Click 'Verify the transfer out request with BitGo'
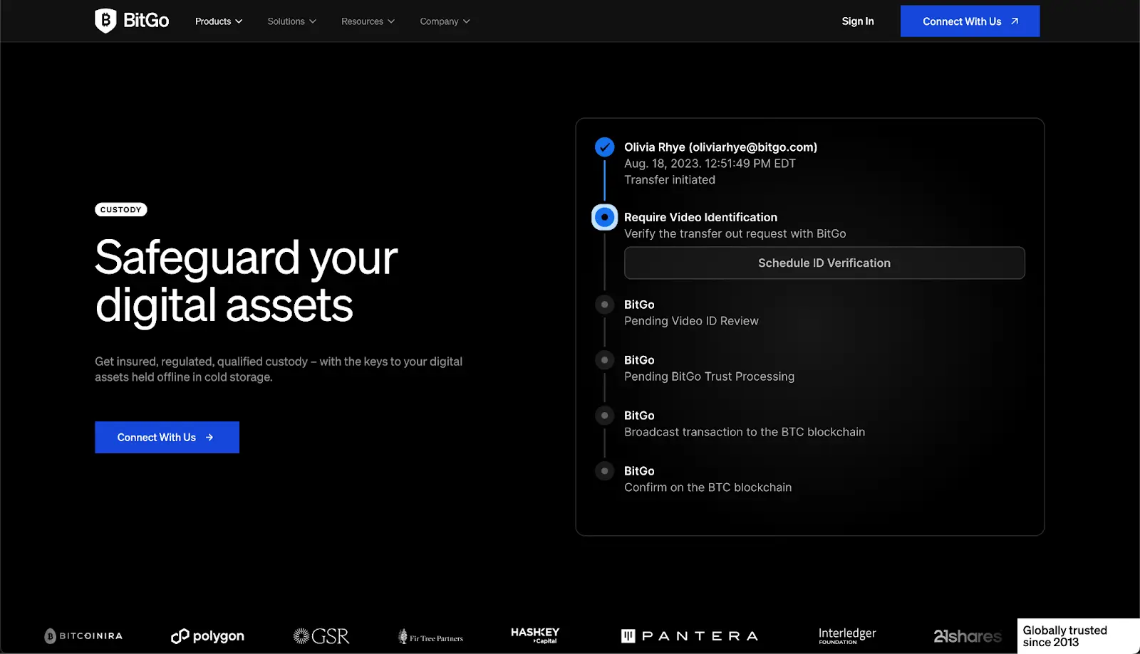This screenshot has height=654, width=1140. tap(735, 233)
